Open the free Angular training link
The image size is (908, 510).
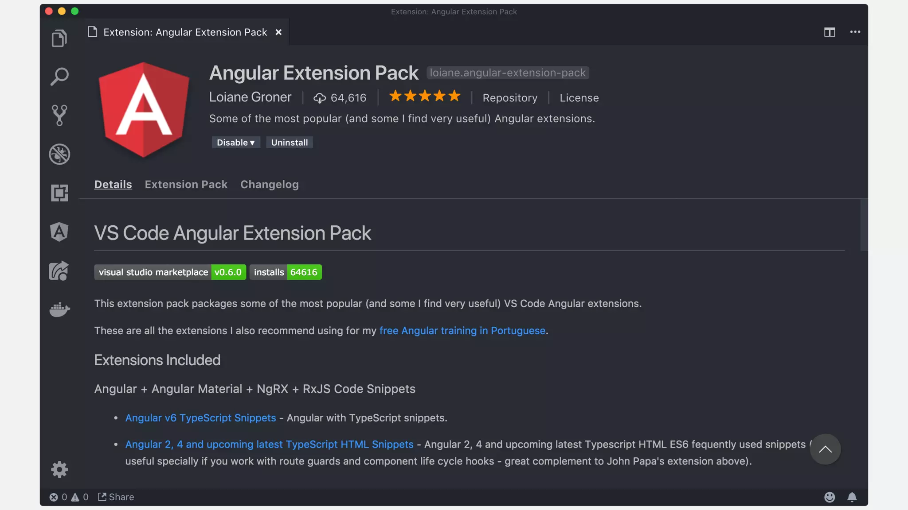[462, 330]
